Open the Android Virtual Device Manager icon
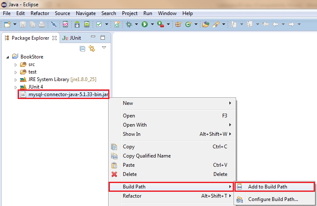The height and width of the screenshot is (206, 317). 87,24
